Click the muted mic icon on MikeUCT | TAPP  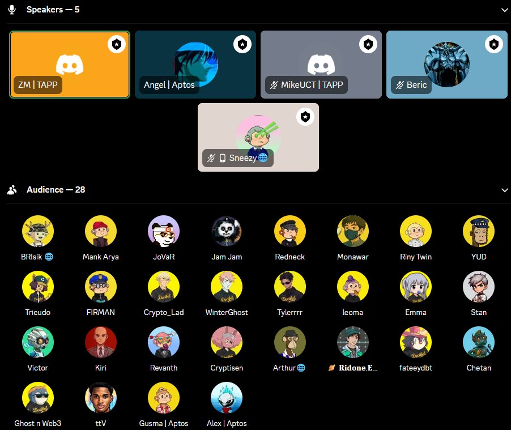click(274, 85)
